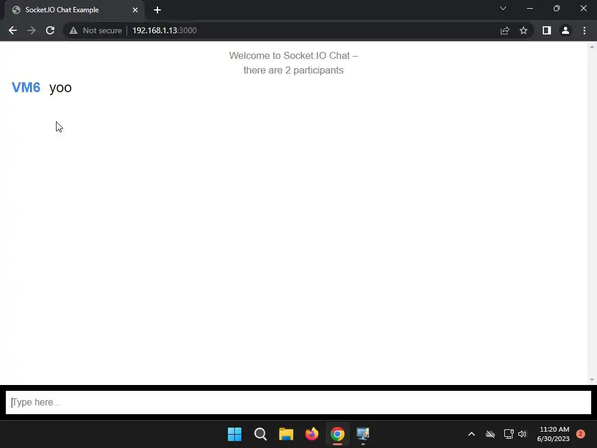
Task: Focus the Type here message box
Action: [298, 402]
